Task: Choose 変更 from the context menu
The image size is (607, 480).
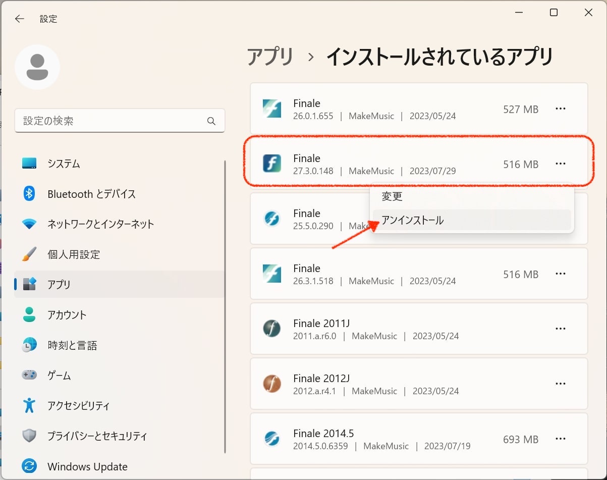Action: tap(472, 196)
